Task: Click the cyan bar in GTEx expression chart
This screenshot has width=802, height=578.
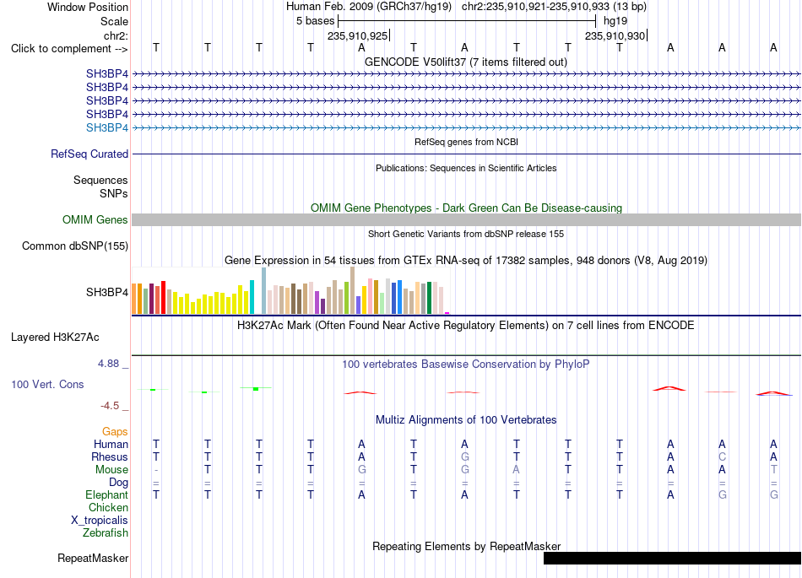Action: pyautogui.click(x=252, y=297)
